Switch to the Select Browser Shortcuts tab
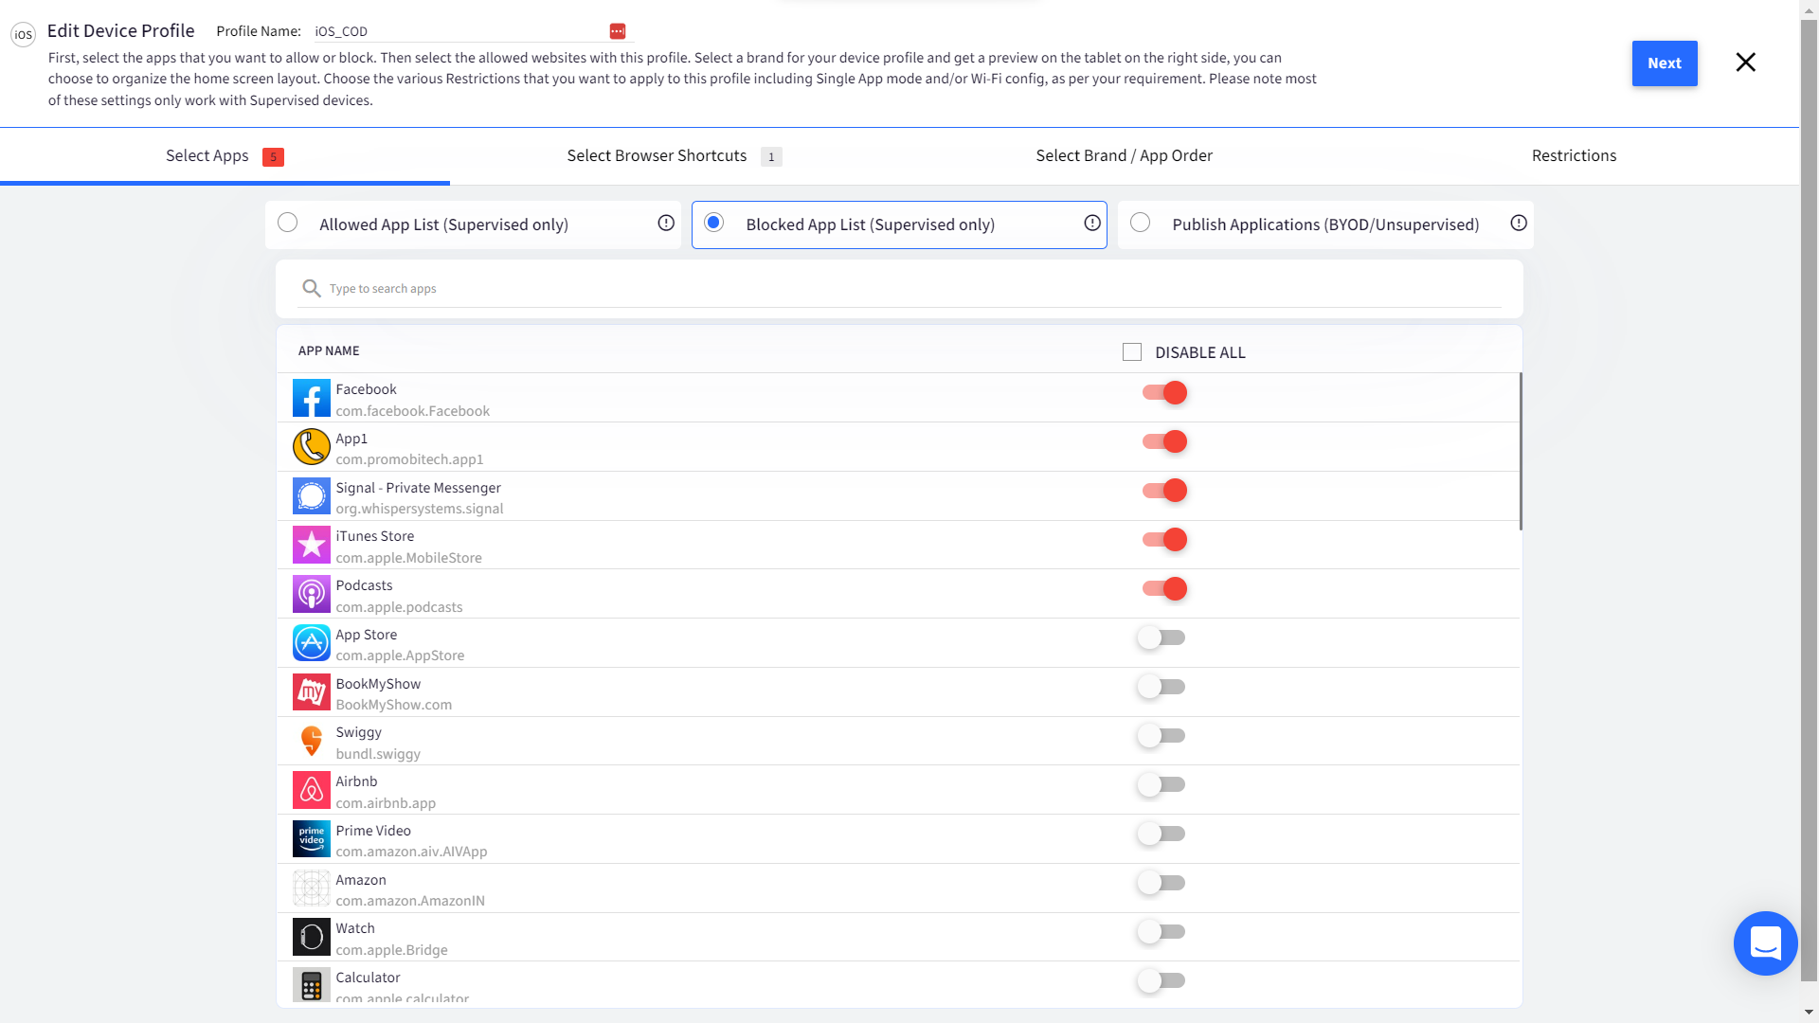Viewport: 1819px width, 1023px height. pyautogui.click(x=656, y=155)
